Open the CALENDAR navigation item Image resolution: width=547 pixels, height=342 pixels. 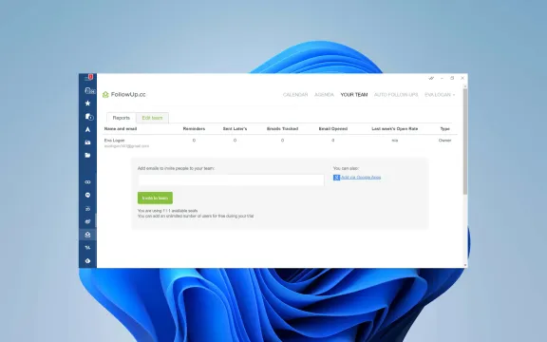click(295, 95)
